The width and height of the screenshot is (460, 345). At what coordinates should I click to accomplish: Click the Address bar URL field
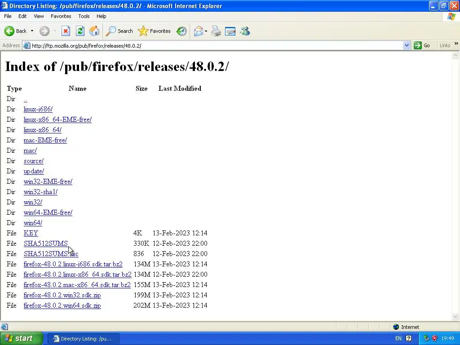click(217, 46)
